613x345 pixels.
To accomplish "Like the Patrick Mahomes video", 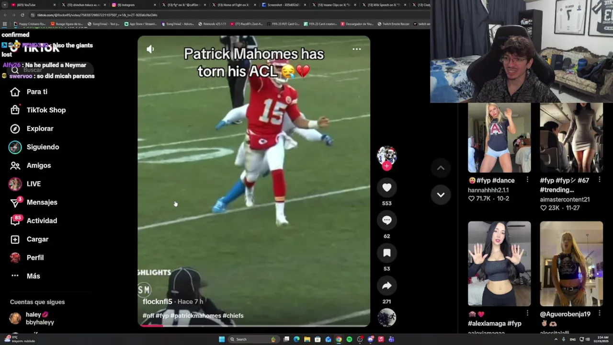I will (387, 188).
